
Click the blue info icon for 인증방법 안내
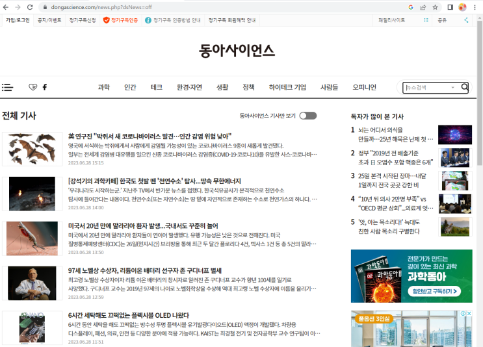coord(148,20)
